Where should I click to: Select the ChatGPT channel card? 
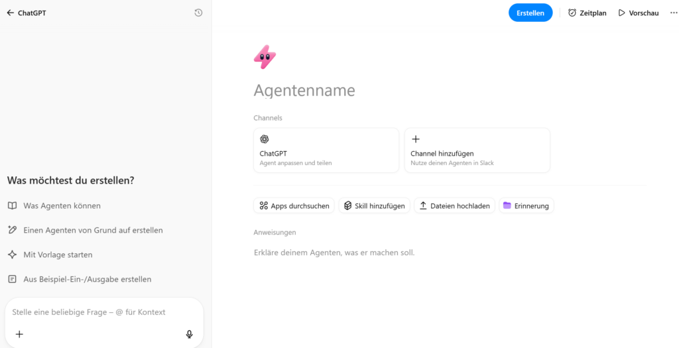coord(326,150)
